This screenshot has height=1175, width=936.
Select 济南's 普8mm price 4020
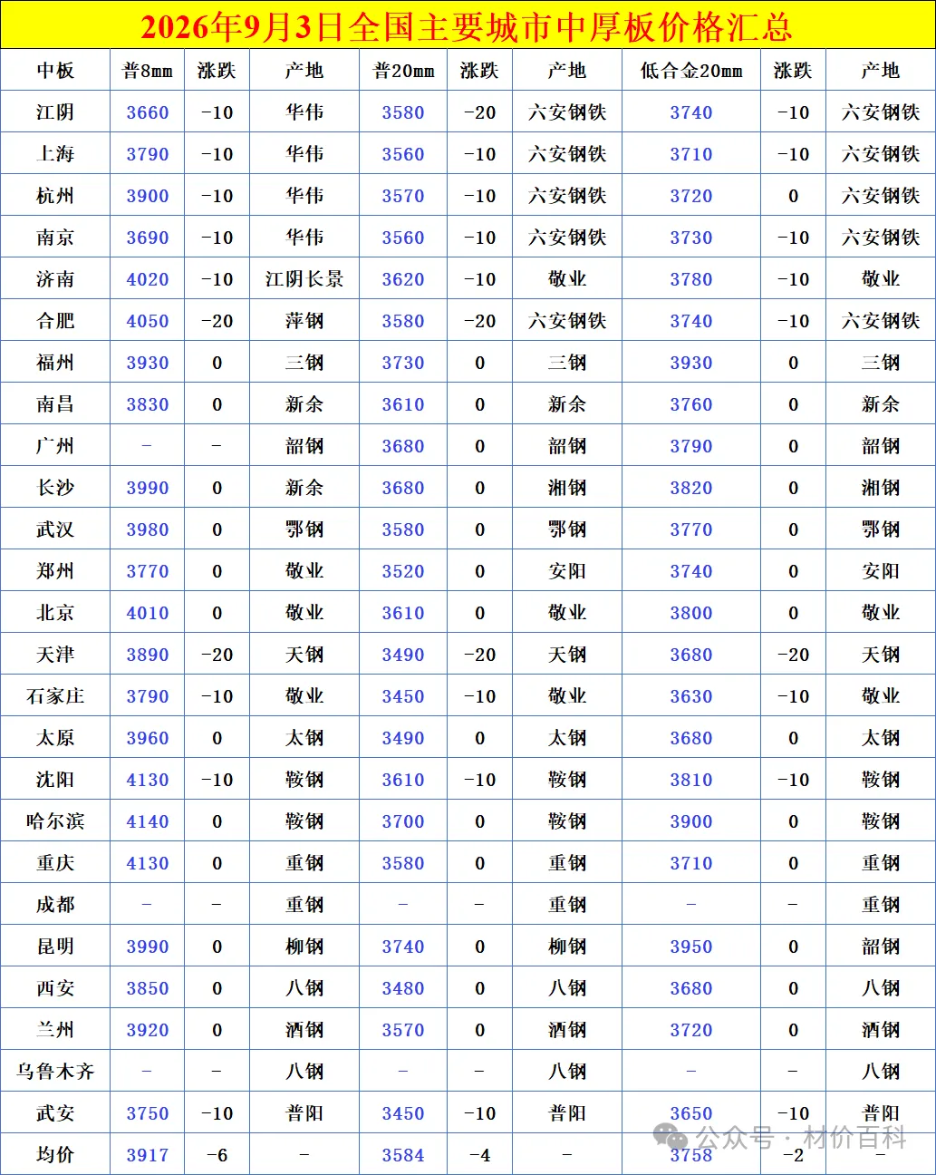(148, 279)
